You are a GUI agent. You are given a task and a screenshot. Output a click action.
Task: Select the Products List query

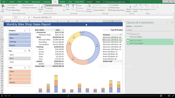[150, 35]
